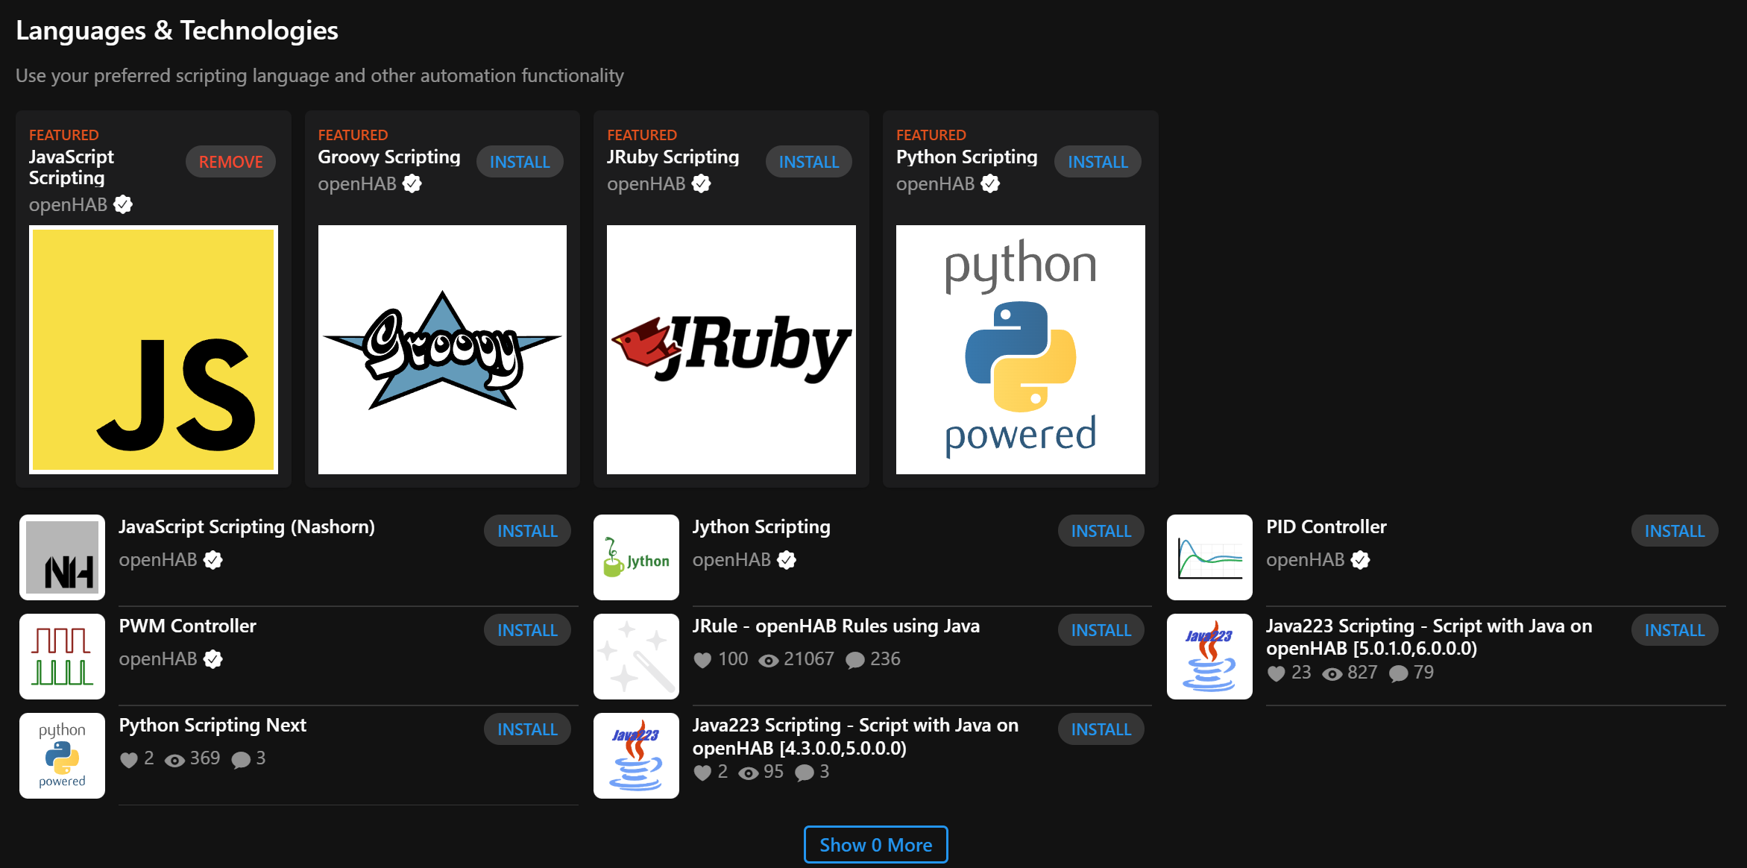1747x868 pixels.
Task: Install Groovy Scripting
Action: (520, 161)
